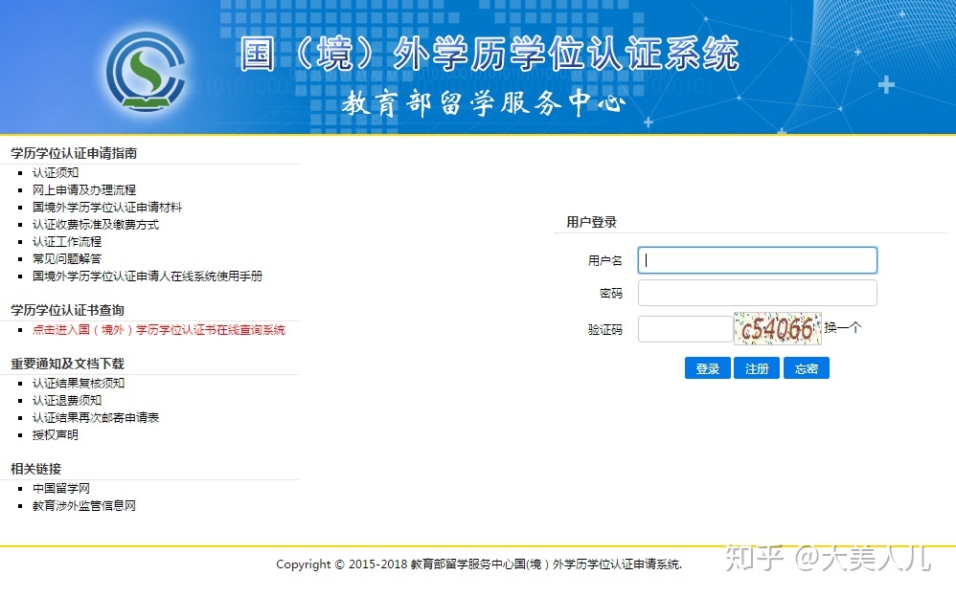Focus the 用户名 input field
The width and height of the screenshot is (956, 597).
[x=758, y=260]
